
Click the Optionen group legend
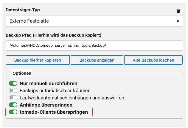[x=22, y=73]
